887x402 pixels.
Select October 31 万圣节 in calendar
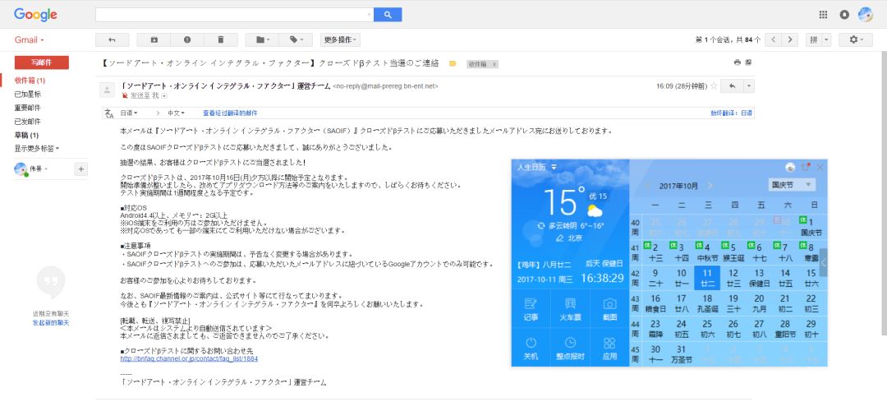(681, 353)
